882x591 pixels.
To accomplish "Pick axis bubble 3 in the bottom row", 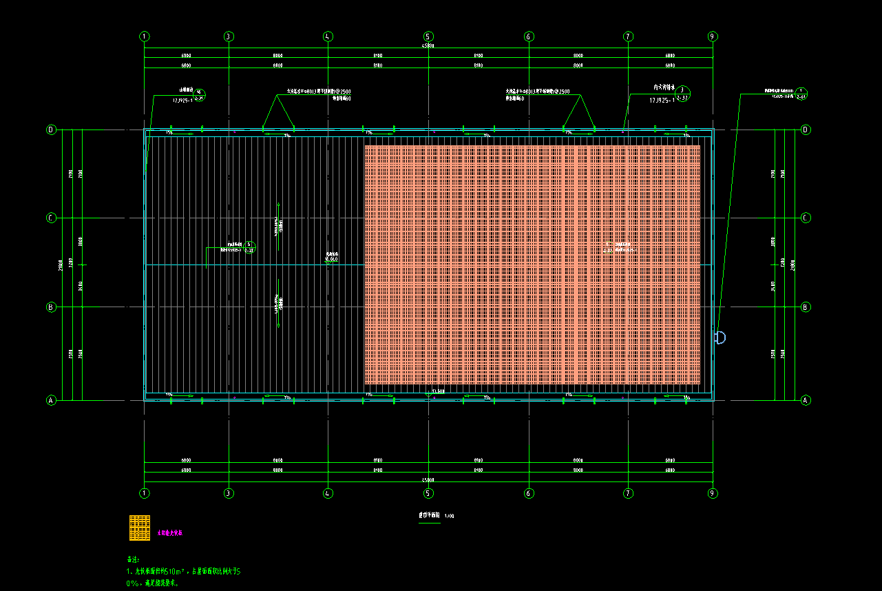I will (x=229, y=493).
